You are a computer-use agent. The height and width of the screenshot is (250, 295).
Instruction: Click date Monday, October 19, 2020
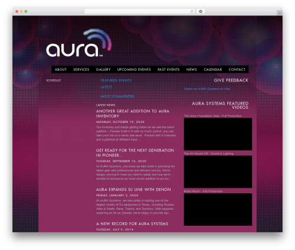point(120,122)
